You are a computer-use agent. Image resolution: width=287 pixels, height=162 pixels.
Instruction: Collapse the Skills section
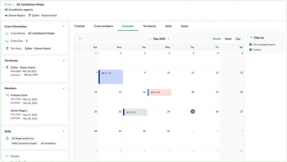pyautogui.click(x=64, y=132)
